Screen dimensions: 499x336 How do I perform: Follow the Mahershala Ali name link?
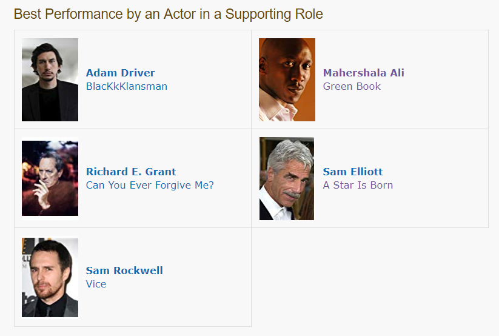pos(364,73)
